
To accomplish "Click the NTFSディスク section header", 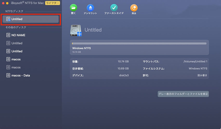I will click(x=14, y=11).
